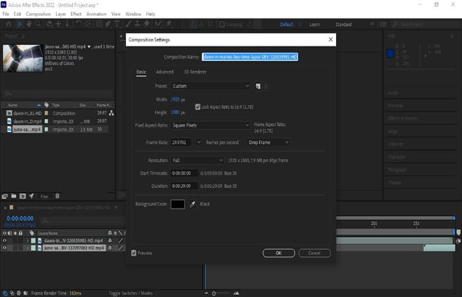Select the Brush tool

129,24
